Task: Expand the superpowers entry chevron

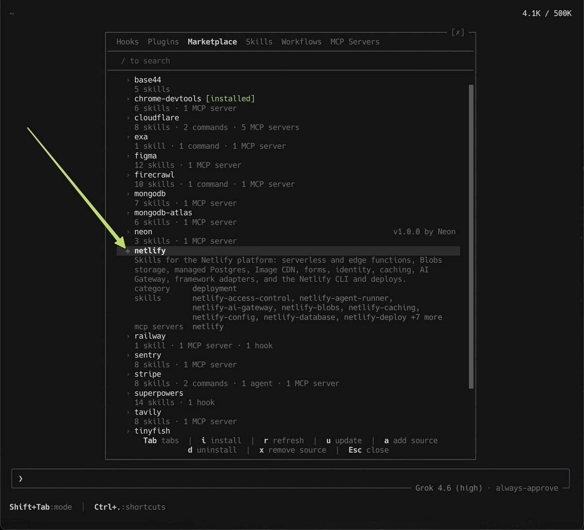Action: (128, 393)
